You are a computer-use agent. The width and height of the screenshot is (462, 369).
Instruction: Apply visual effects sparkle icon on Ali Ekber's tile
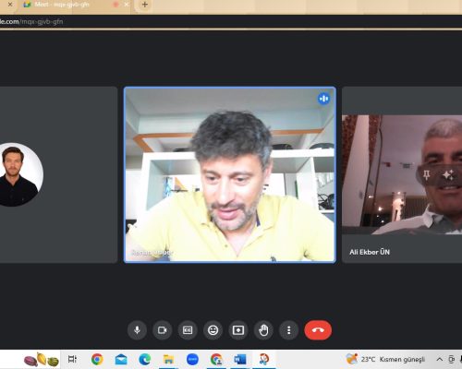(x=448, y=175)
